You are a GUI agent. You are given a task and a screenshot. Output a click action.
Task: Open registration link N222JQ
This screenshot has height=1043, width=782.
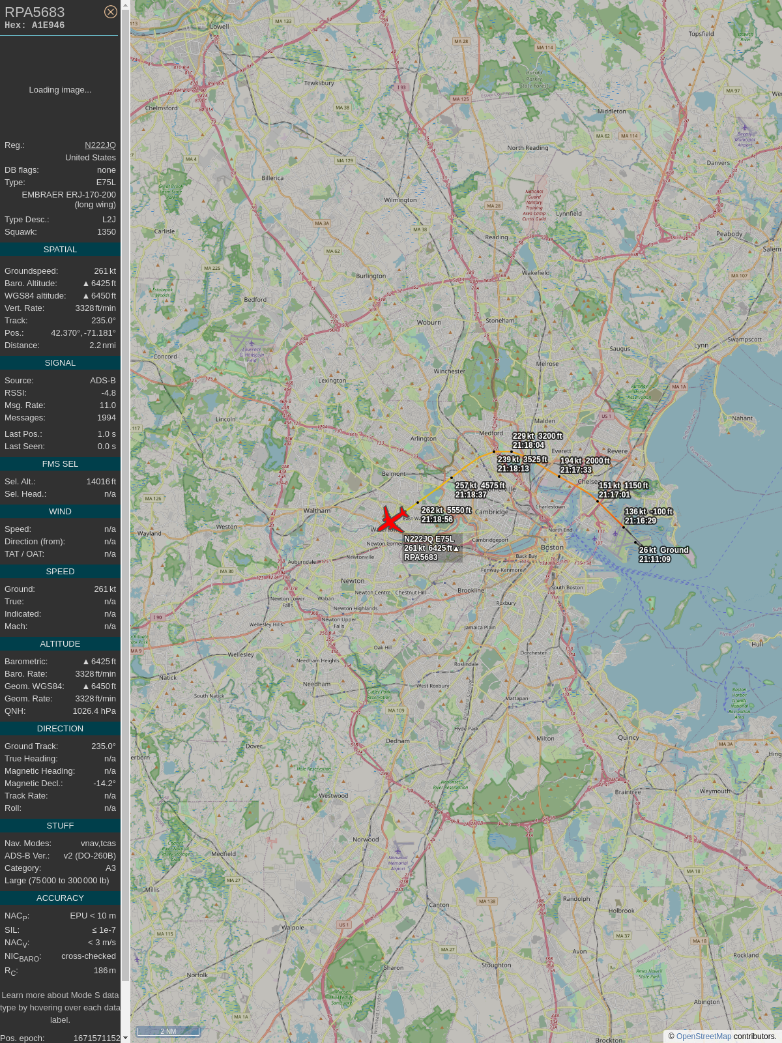[100, 145]
